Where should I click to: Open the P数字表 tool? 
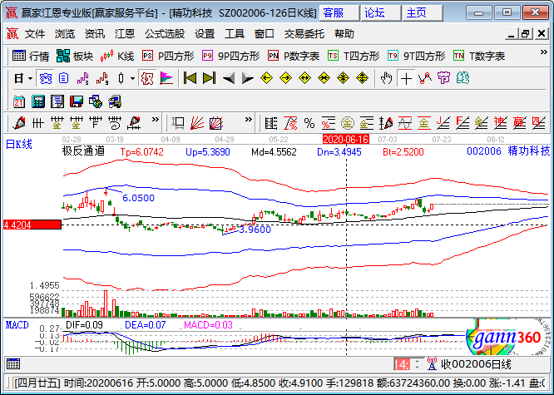tap(294, 57)
